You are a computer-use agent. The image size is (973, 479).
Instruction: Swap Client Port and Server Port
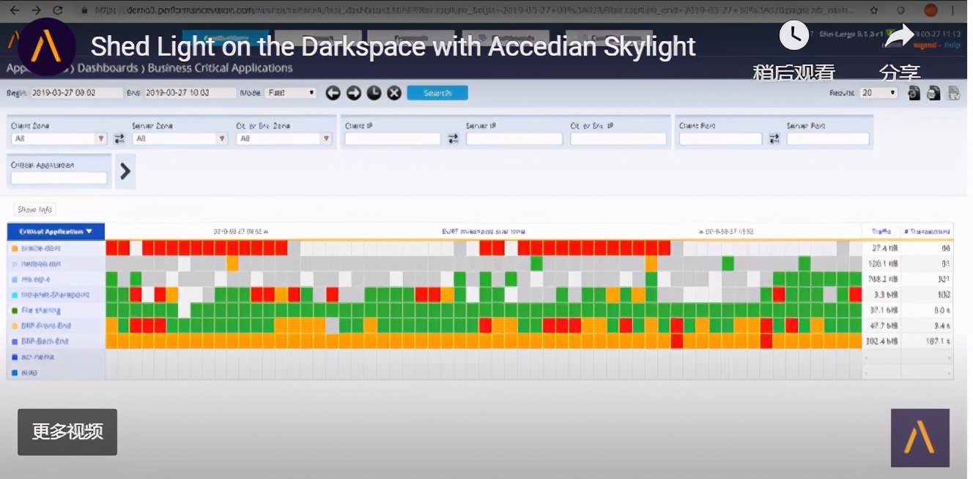pos(774,138)
